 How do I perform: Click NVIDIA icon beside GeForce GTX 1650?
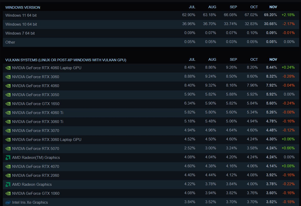[8, 104]
